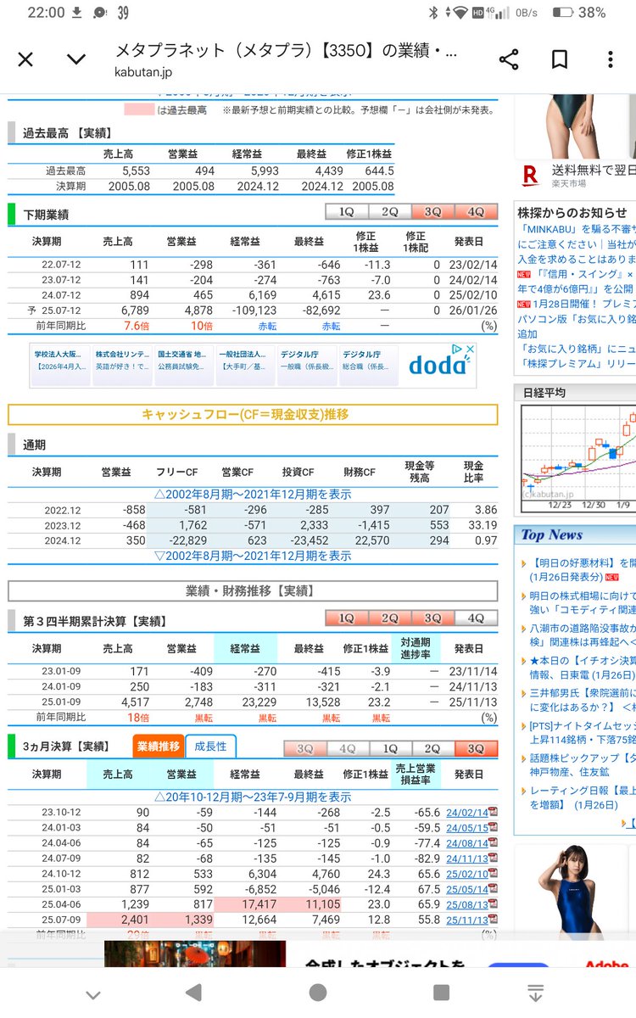Open the PDF icon beside 25/11/13
The image size is (636, 1018).
click(x=493, y=920)
